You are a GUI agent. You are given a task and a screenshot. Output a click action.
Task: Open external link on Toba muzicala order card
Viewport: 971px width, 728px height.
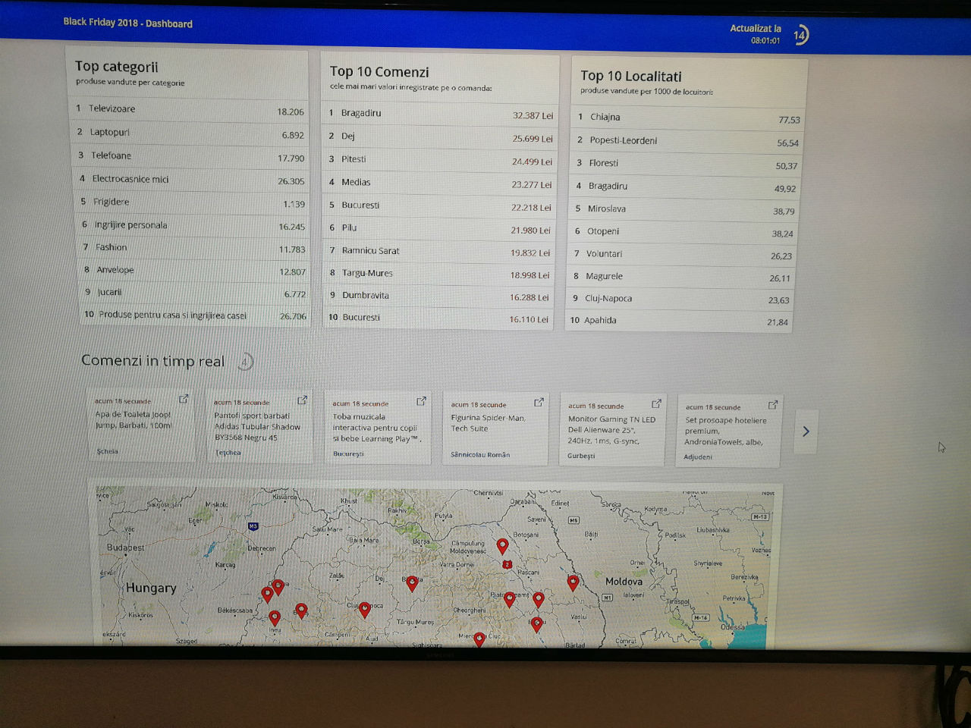pyautogui.click(x=421, y=400)
